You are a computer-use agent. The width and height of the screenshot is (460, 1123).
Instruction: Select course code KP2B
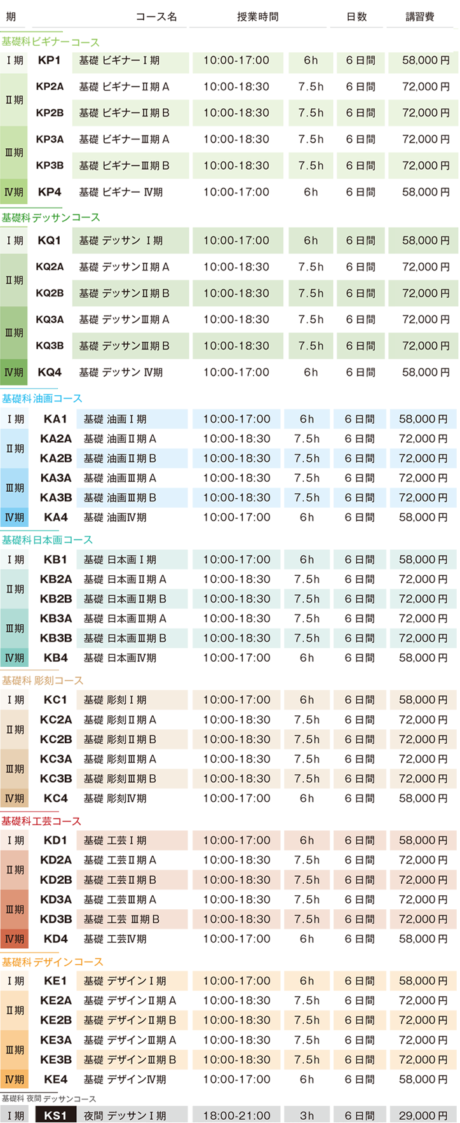pyautogui.click(x=50, y=113)
